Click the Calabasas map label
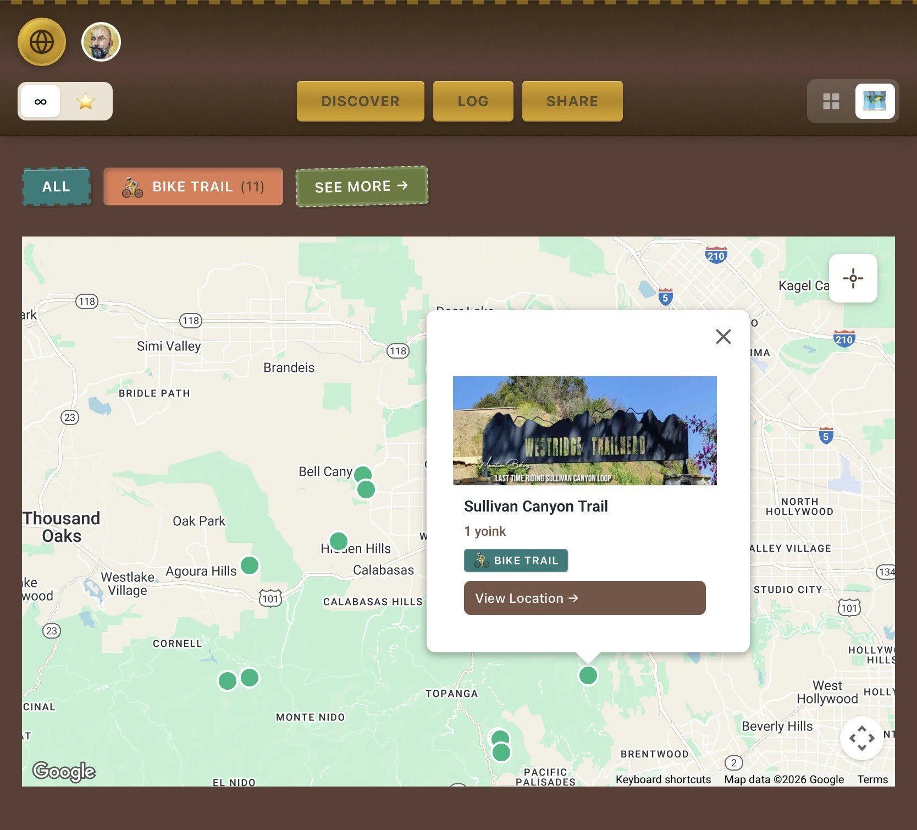This screenshot has height=830, width=917. point(384,570)
